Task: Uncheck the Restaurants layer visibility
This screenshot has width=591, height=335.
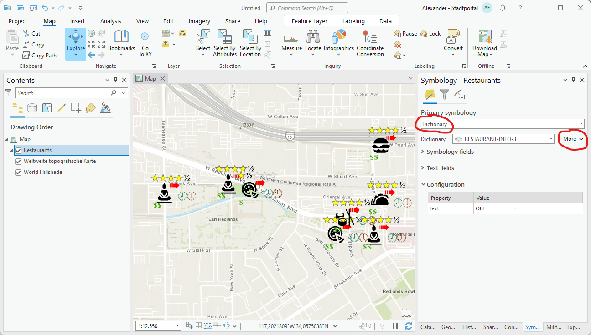Action: pos(19,150)
